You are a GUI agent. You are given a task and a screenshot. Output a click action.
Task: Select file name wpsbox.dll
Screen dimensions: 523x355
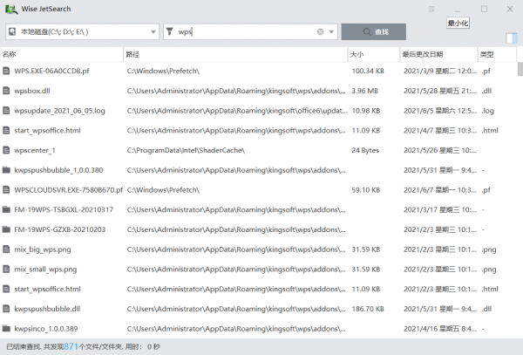tap(32, 91)
